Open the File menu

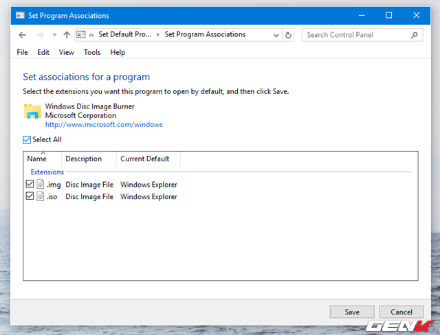[x=23, y=52]
